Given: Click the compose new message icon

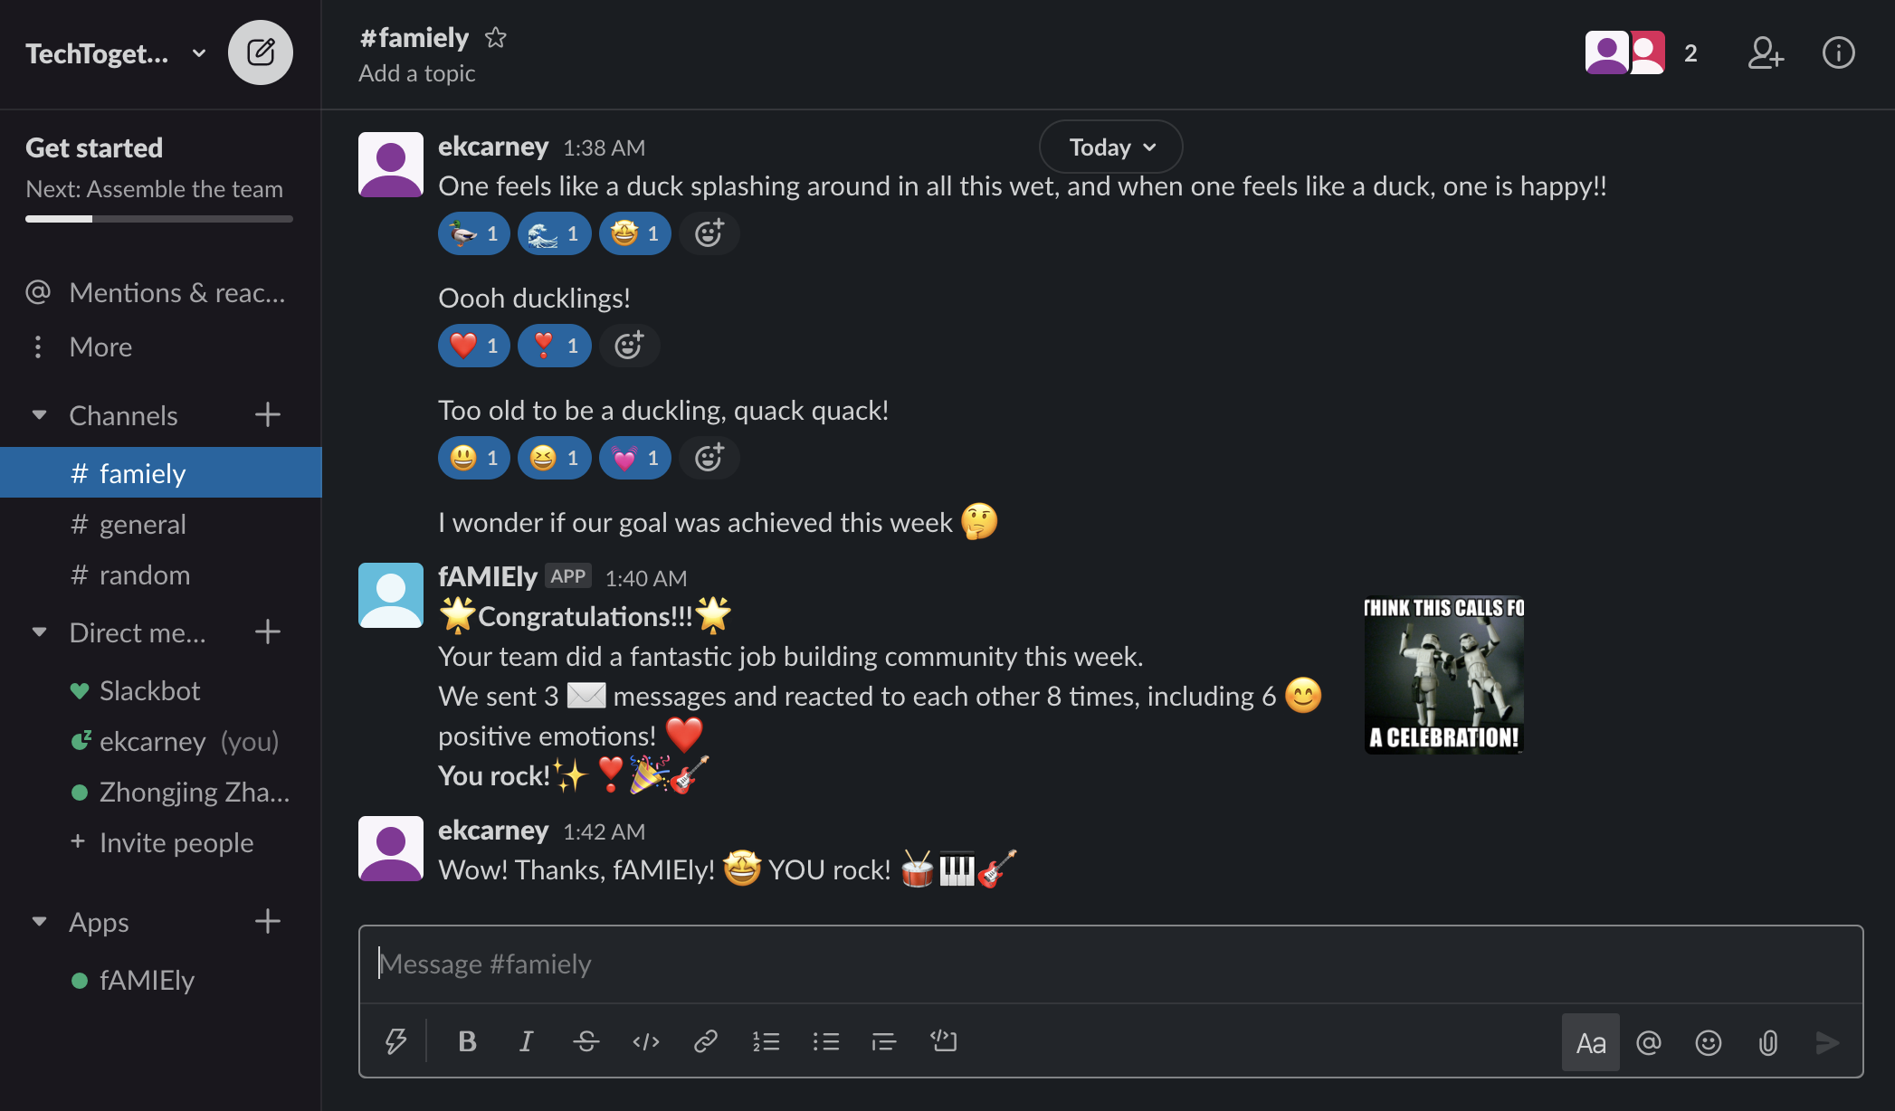Looking at the screenshot, I should click(x=260, y=52).
